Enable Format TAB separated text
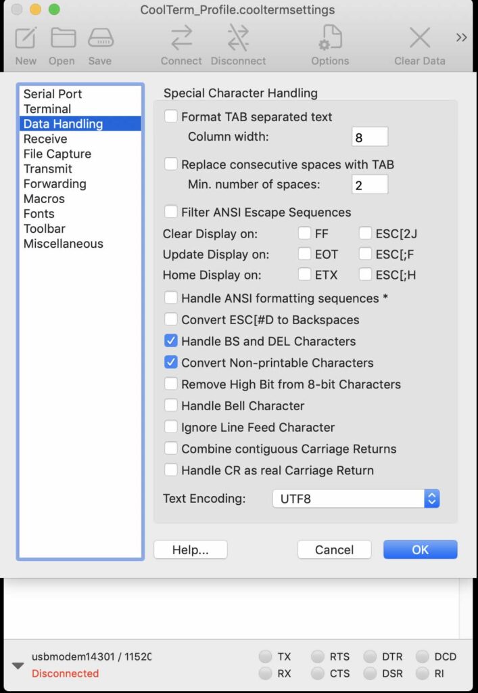 click(x=171, y=116)
